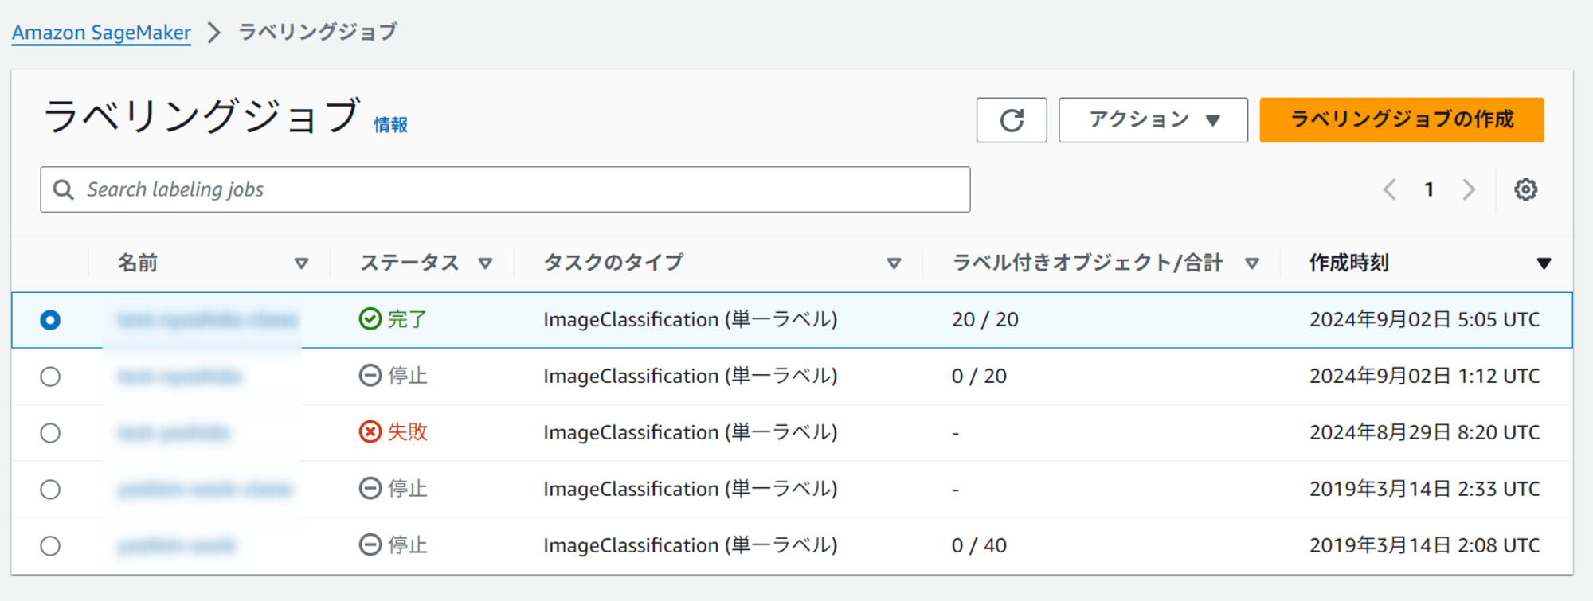Click 2024年8月29日 8:20 UTC timestamp
This screenshot has width=1593, height=601.
[x=1425, y=432]
